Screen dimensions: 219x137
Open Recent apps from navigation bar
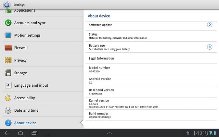[34, 133]
